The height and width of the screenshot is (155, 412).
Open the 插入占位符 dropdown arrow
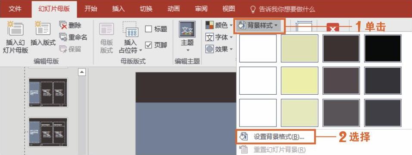click(x=141, y=50)
